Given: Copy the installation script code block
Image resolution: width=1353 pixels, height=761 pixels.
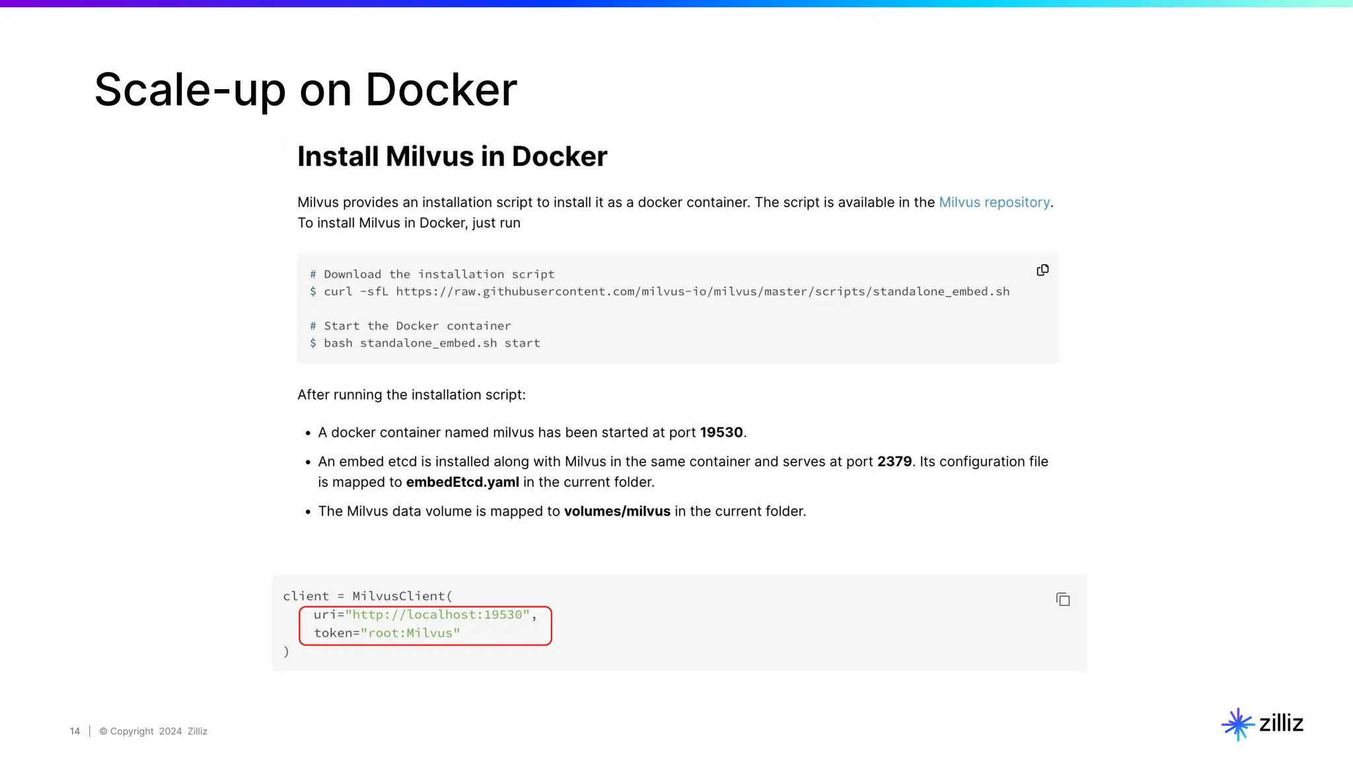Looking at the screenshot, I should (x=1042, y=270).
